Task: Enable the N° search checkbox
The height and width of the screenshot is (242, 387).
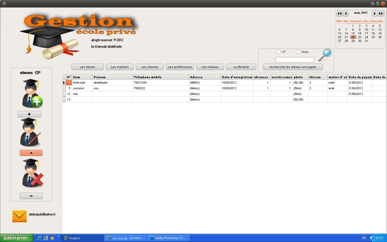Action: pyautogui.click(x=279, y=52)
